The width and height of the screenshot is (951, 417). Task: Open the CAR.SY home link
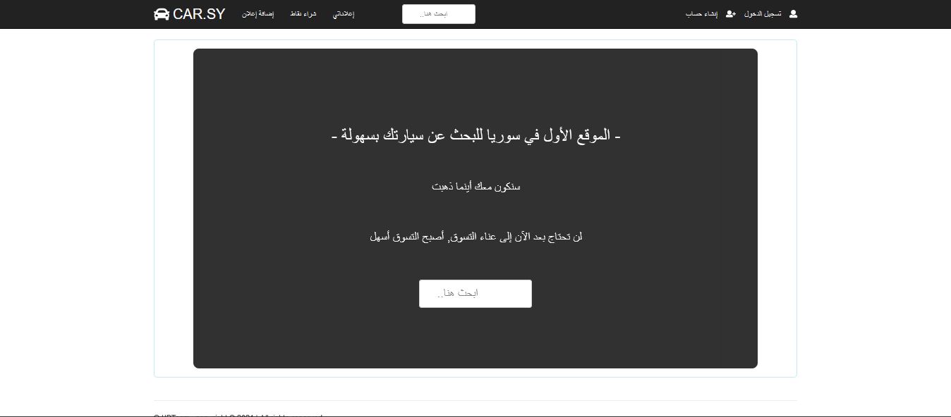coord(190,14)
